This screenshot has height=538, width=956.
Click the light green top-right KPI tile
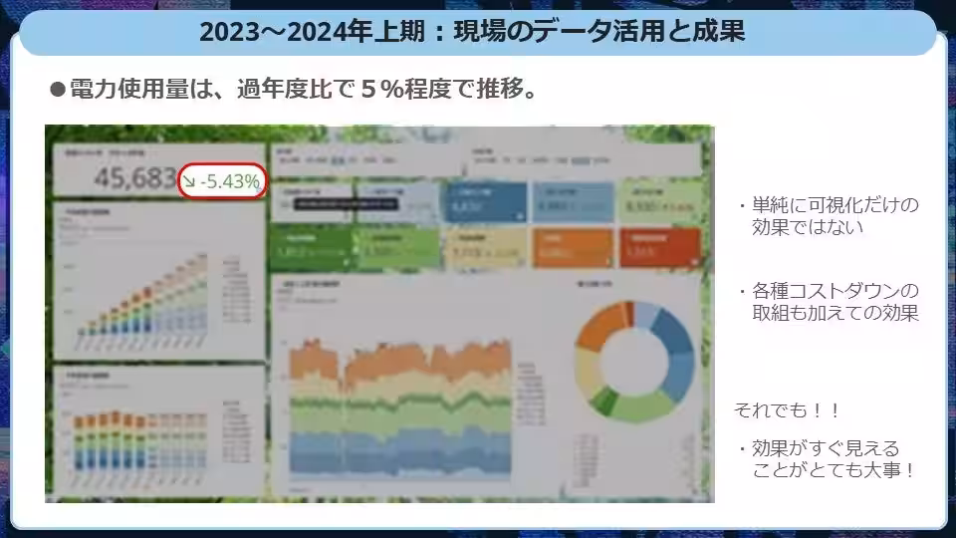(x=659, y=202)
